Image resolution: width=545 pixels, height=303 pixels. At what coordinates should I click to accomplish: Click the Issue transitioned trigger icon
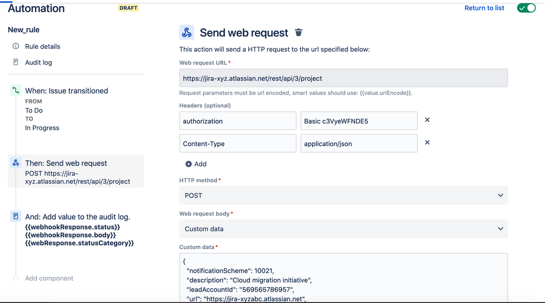point(16,91)
